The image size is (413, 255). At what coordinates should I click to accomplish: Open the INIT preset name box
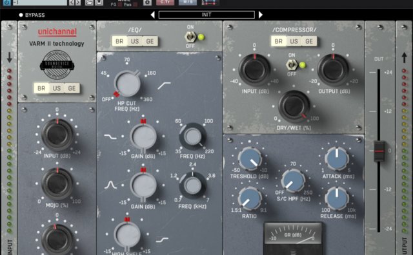point(206,15)
